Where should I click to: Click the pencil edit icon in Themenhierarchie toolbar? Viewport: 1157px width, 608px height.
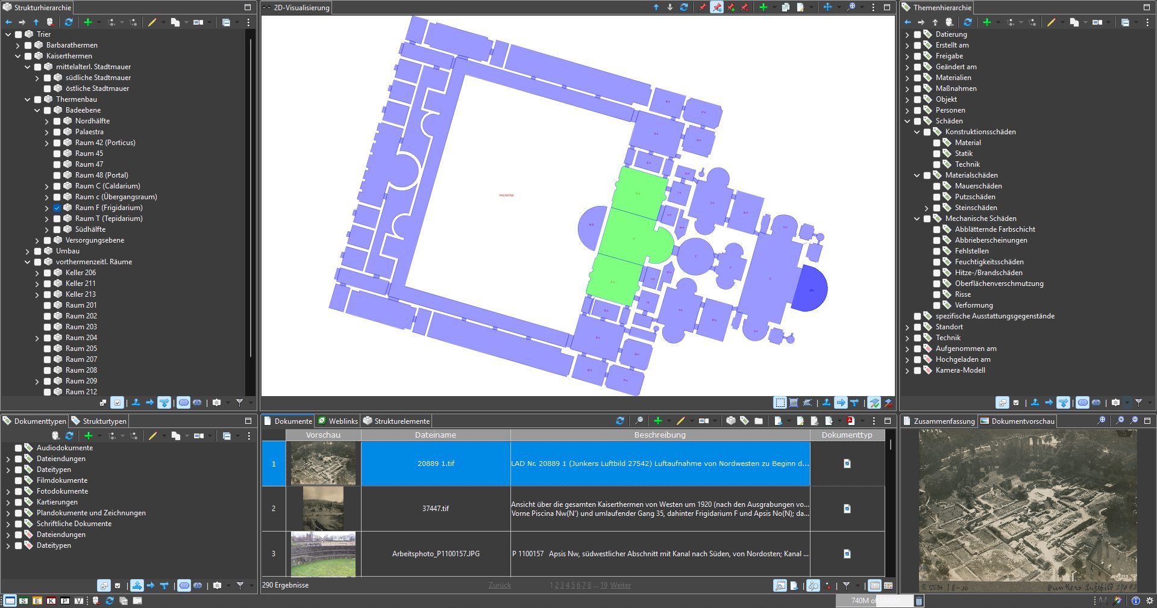1051,22
